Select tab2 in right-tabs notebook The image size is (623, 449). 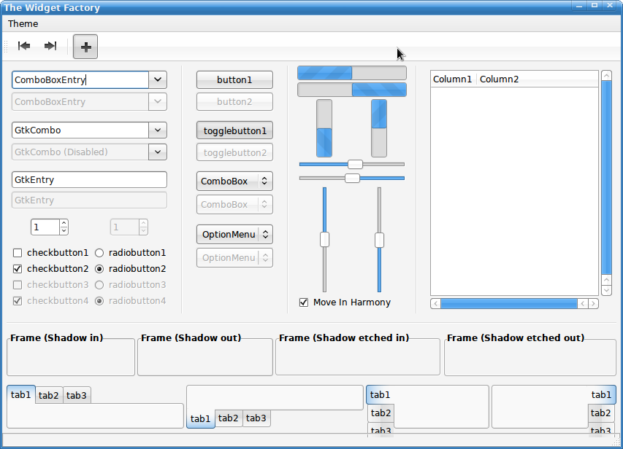(x=600, y=413)
